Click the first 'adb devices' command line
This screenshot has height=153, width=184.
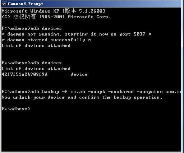(32, 28)
